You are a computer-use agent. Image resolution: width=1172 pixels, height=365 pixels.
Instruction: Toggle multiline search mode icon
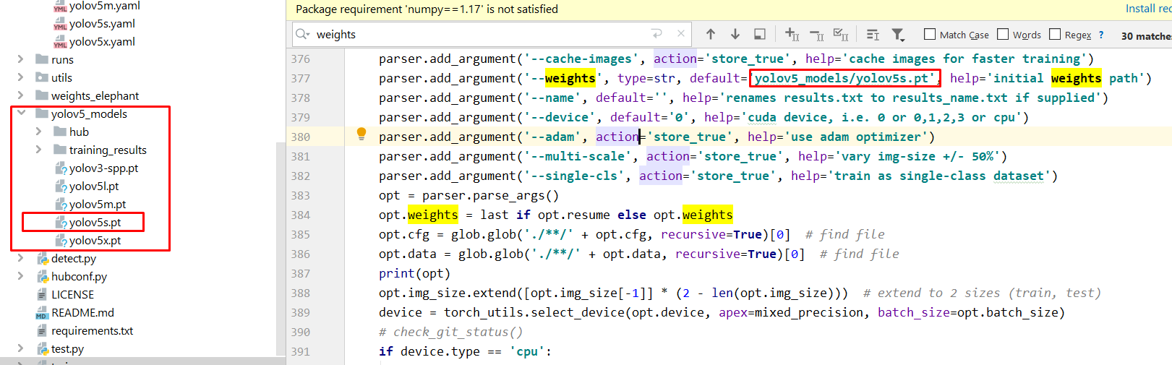(x=873, y=34)
